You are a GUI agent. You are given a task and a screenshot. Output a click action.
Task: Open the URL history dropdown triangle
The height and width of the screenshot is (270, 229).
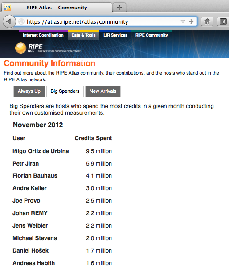(183, 21)
